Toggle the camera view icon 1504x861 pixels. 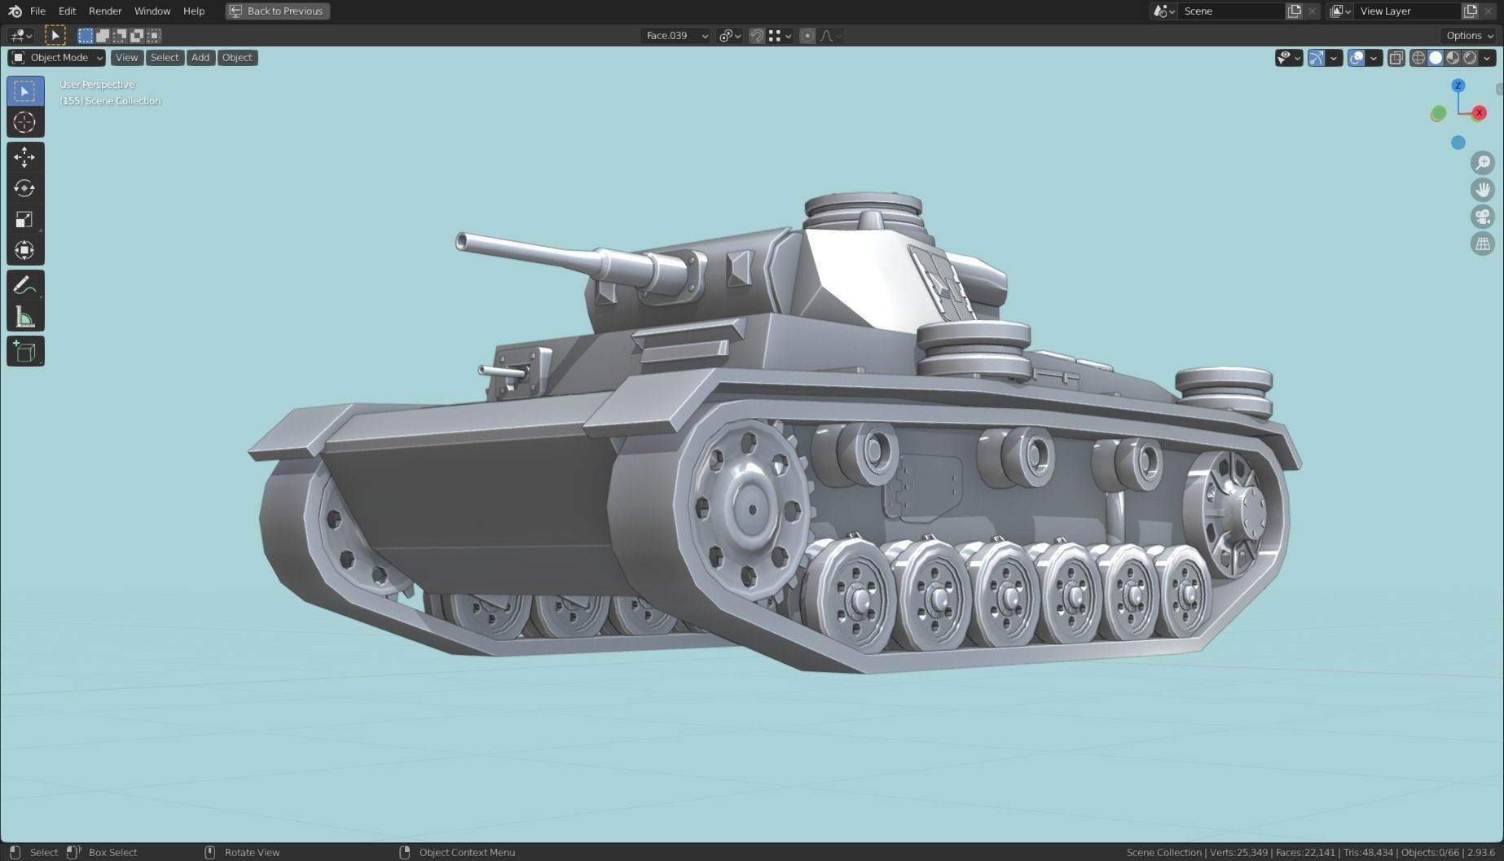[1483, 217]
